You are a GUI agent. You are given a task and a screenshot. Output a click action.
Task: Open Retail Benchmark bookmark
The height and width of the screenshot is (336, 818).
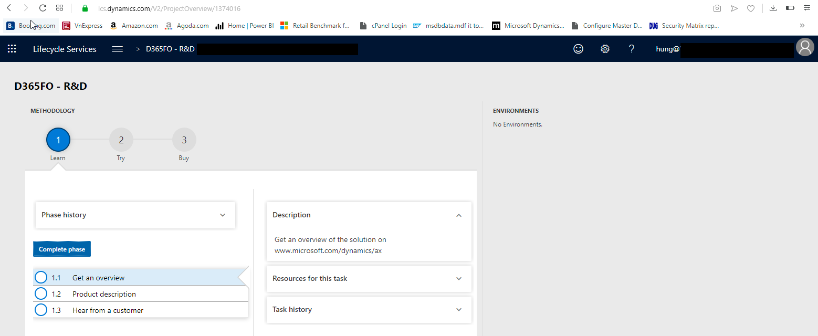315,25
